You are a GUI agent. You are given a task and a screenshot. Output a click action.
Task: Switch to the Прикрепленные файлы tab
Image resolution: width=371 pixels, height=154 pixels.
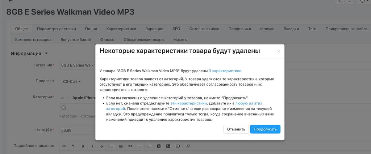(347, 29)
